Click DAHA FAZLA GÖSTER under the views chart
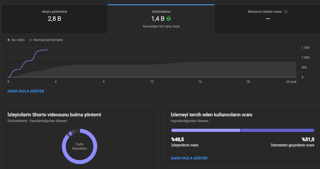This screenshot has width=320, height=169. tap(26, 91)
